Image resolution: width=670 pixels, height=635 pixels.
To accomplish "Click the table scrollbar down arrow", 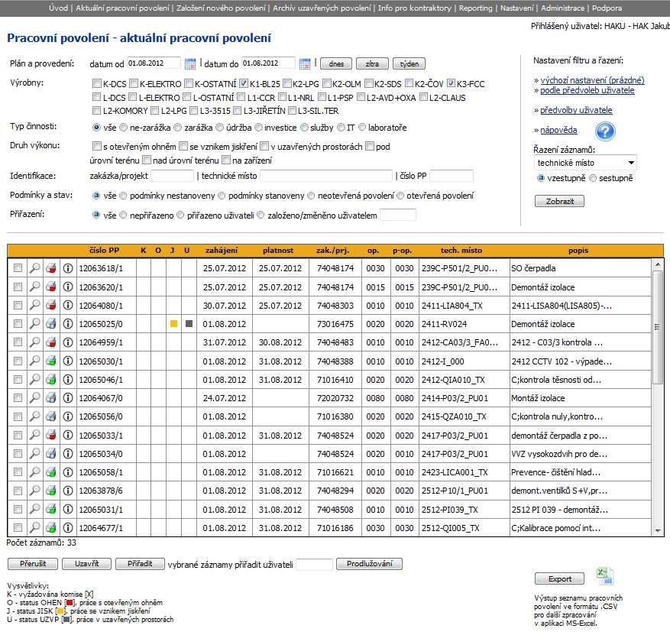I will click(x=658, y=530).
